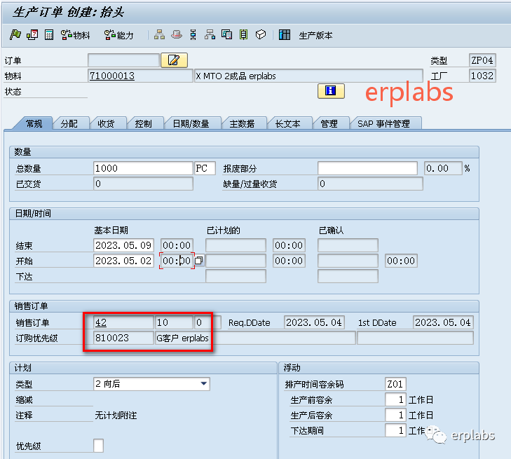Click the 总数量 field containing 1000
Viewport: 511px width, 459px height.
click(x=143, y=168)
